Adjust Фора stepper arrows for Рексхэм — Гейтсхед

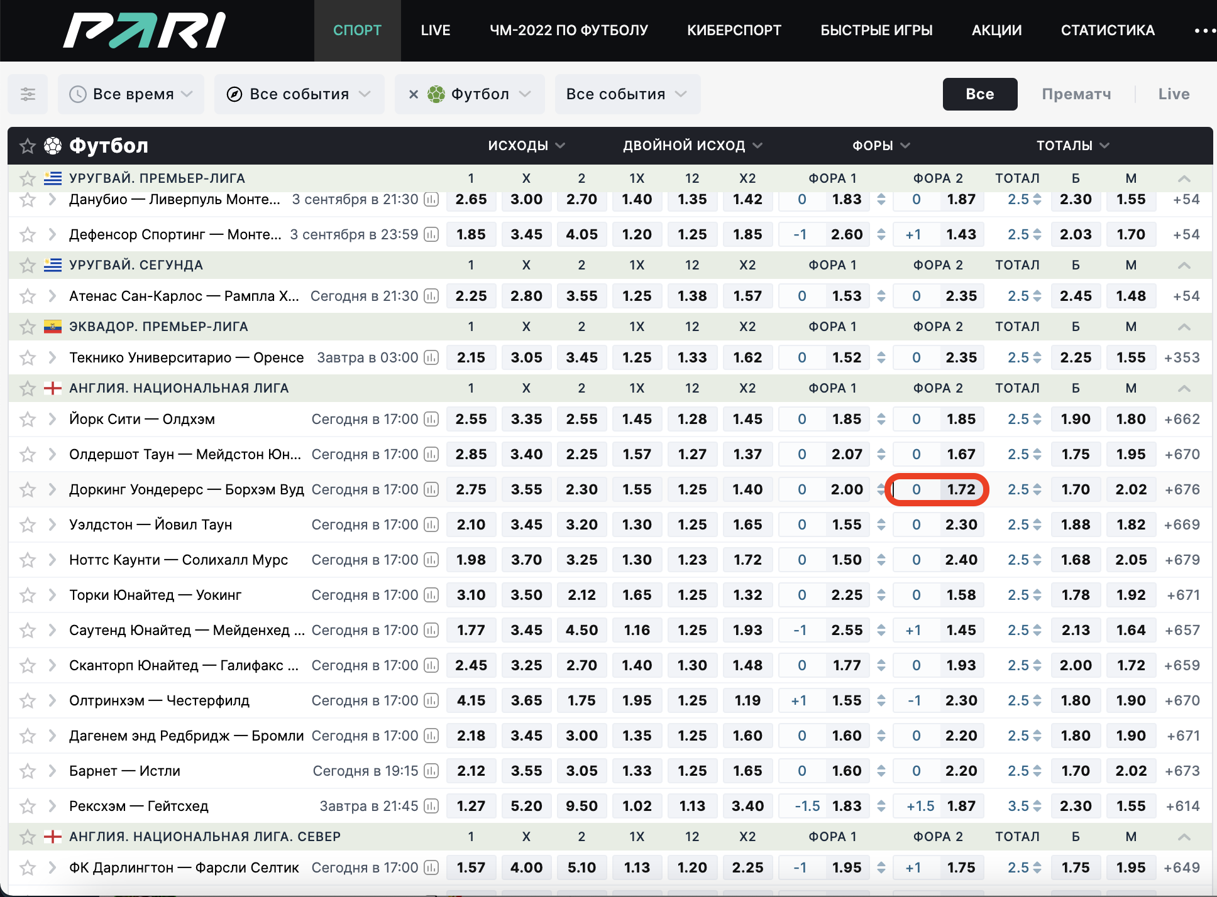(881, 806)
